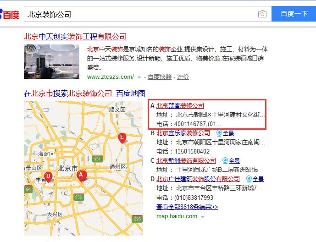Click the Baidu logo

[x=10, y=14]
